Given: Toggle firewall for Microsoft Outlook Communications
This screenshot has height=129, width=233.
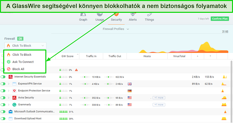Looking at the screenshot, I should [x=3, y=112].
